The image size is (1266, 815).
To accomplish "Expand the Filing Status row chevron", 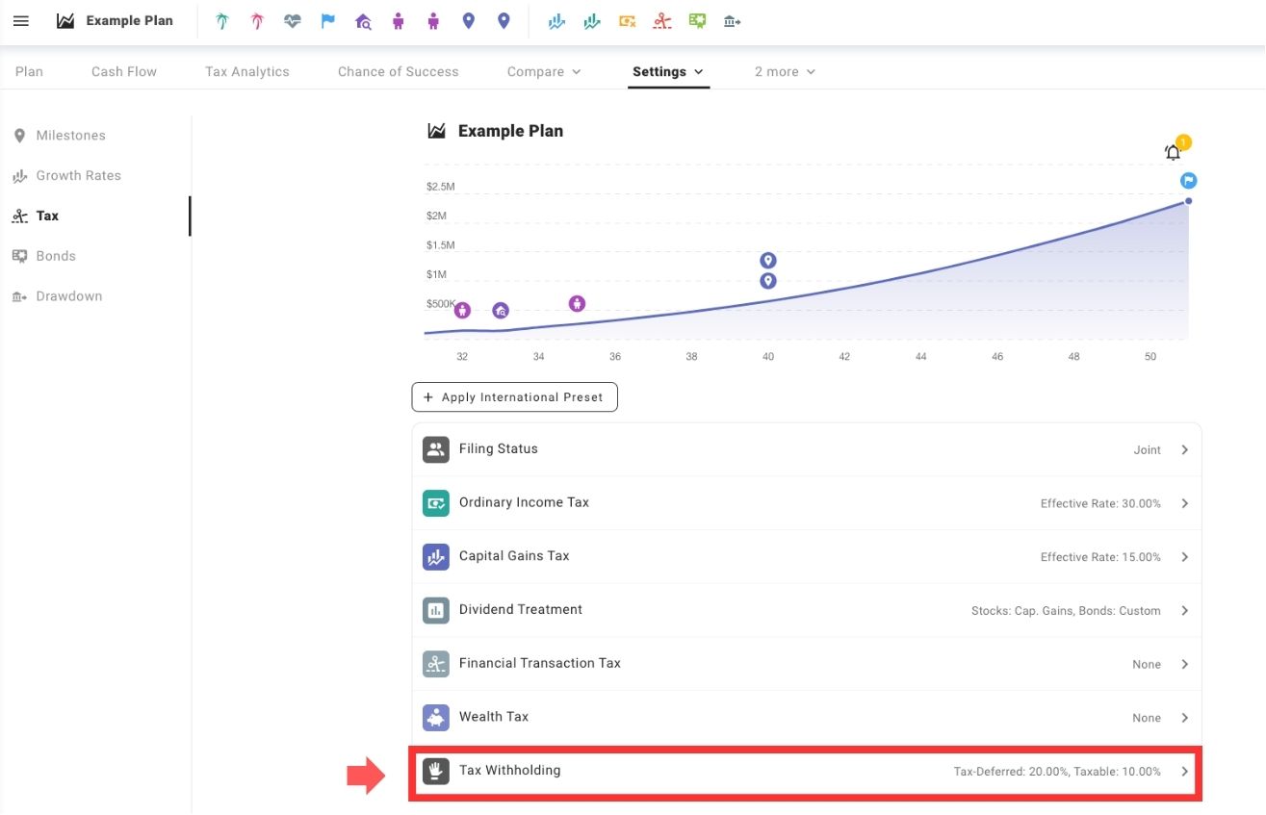I will (x=1185, y=449).
